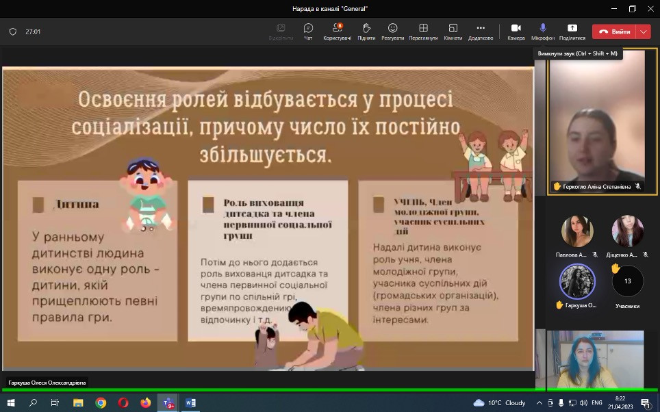Image resolution: width=660 pixels, height=412 pixels.
Task: Click presenter name Гаркуша Олеся Олександрівна
Action: (x=47, y=383)
